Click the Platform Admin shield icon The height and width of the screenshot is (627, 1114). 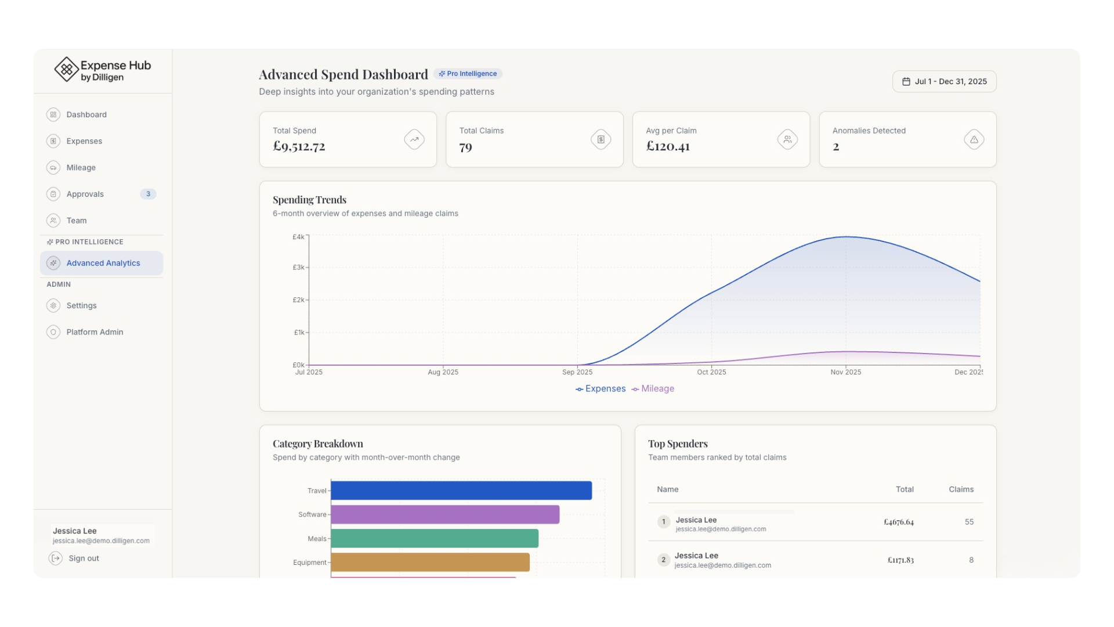tap(53, 332)
